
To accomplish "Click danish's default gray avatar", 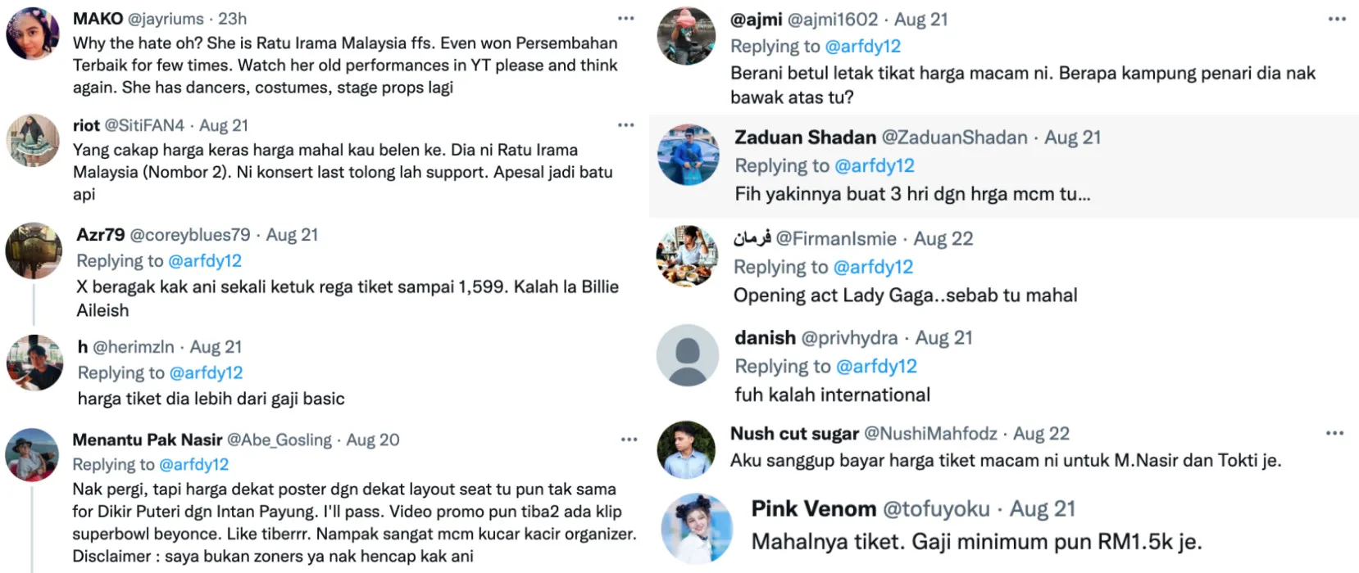I will pos(687,355).
